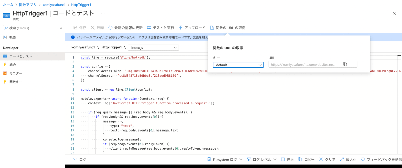Select コードとテスト in the sidebar
The image size is (402, 168).
32,56
